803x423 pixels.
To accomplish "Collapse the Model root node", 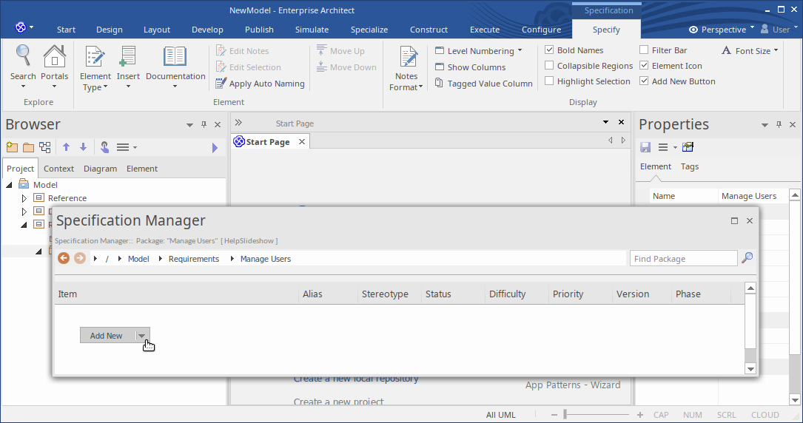I will 9,185.
